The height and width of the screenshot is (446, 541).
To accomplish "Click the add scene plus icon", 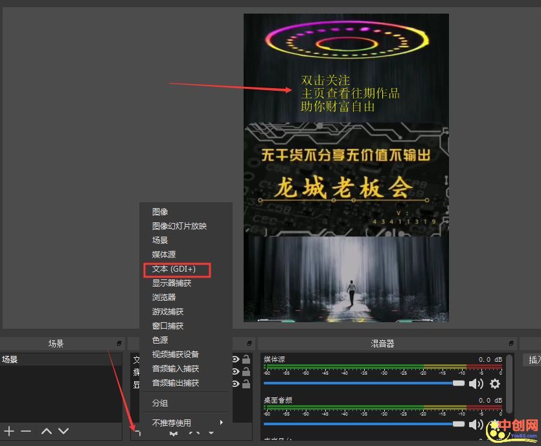I will [x=9, y=431].
